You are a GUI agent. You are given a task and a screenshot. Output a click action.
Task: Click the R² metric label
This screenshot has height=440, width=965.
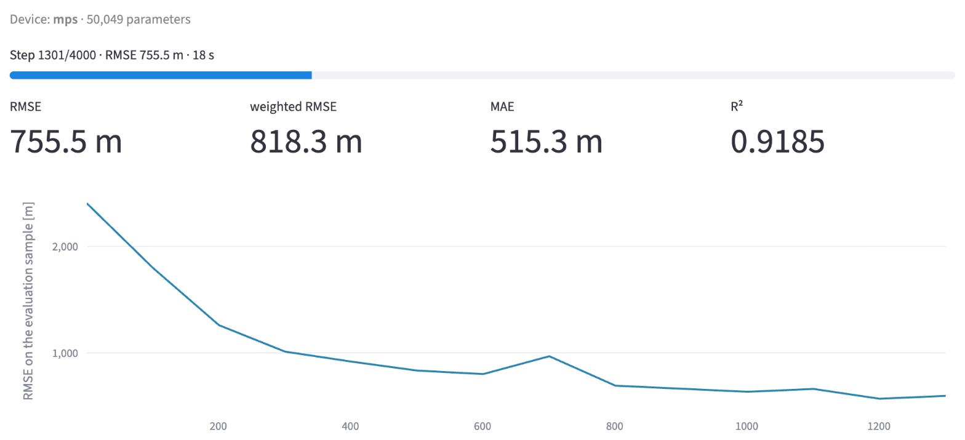(737, 106)
